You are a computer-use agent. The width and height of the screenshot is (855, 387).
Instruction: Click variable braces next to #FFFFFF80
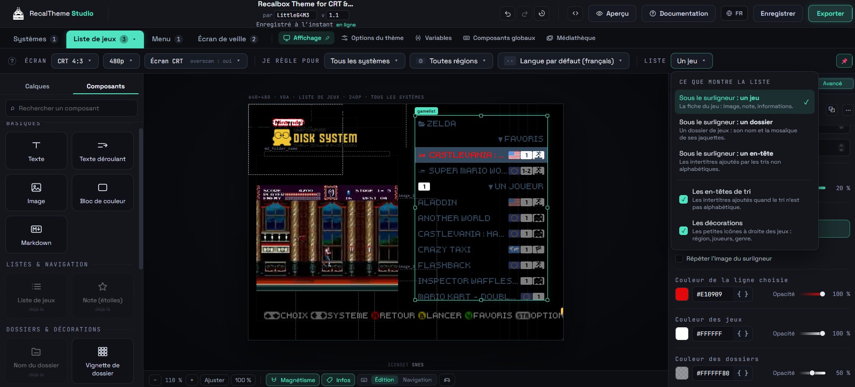(x=742, y=373)
